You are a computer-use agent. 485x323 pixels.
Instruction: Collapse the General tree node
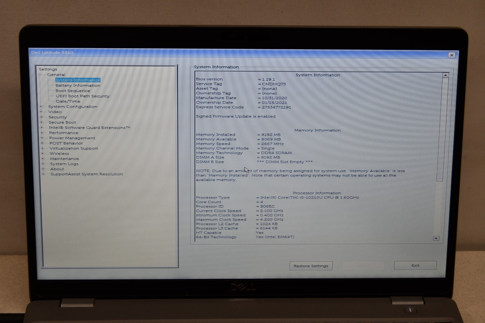point(40,75)
